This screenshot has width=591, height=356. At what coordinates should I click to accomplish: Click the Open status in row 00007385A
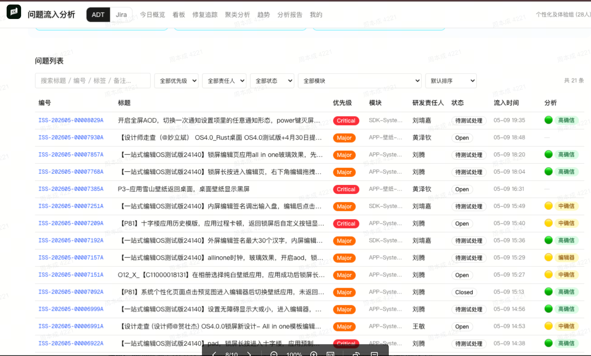[462, 189]
